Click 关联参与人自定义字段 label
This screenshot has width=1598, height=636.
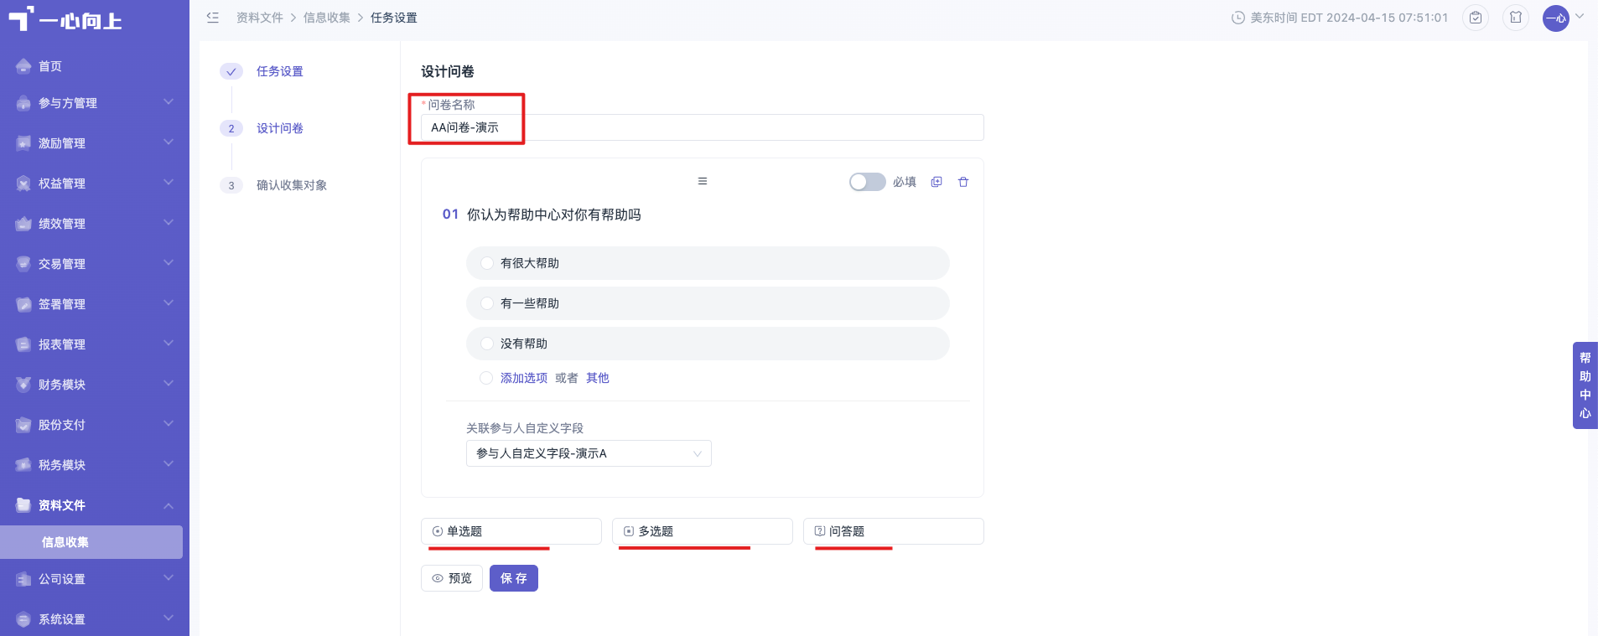525,428
